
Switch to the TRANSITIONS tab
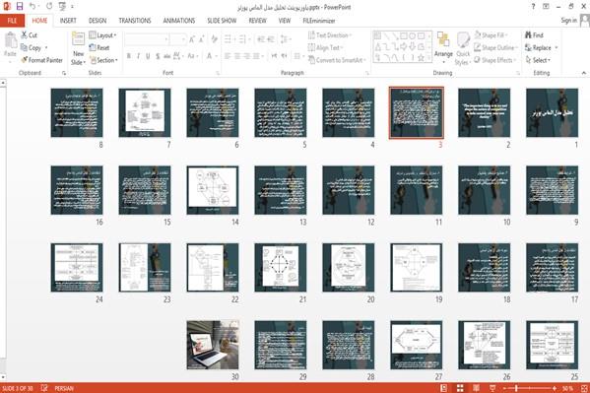click(135, 21)
